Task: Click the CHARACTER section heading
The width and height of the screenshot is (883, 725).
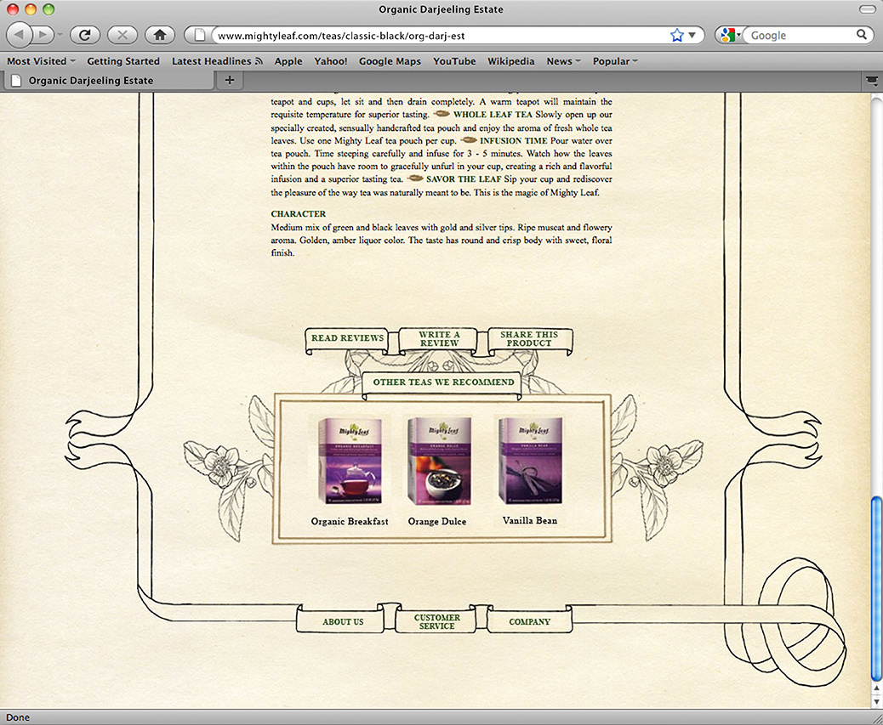Action: tap(299, 213)
